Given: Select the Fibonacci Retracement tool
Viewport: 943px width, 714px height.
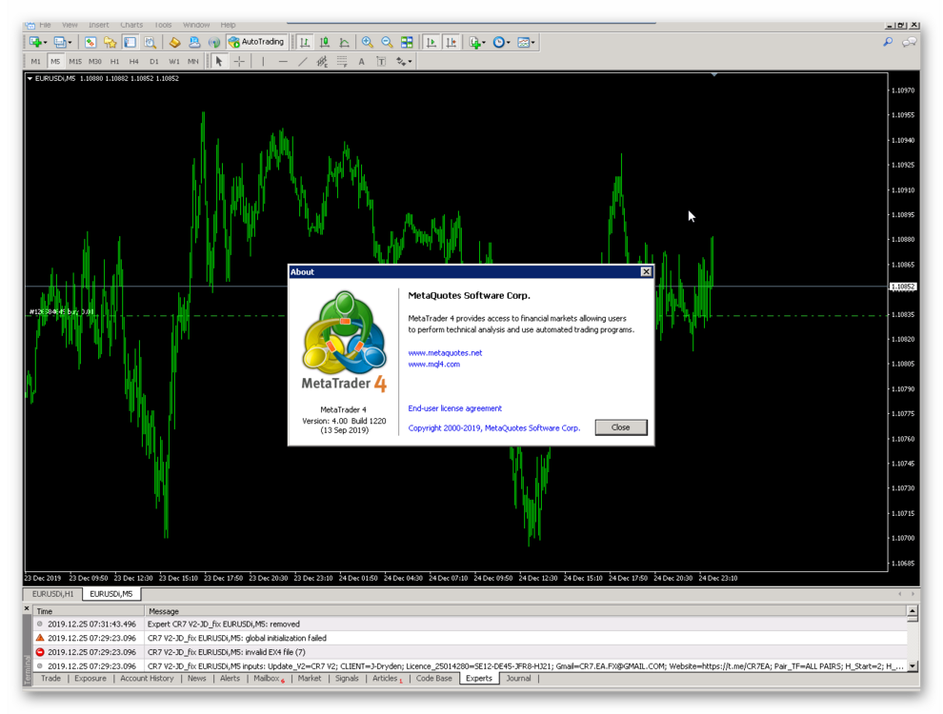Looking at the screenshot, I should coord(342,61).
